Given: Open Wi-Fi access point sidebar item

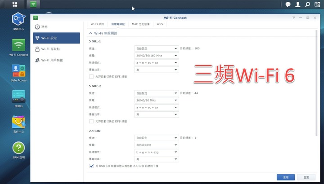Looking at the screenshot, I should click(x=56, y=49).
